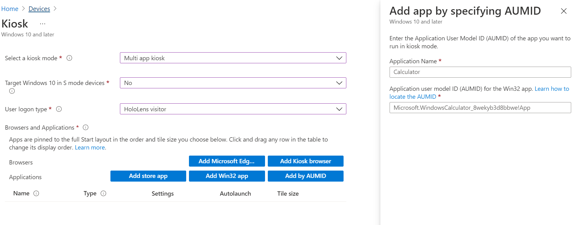Click info icon next to Select a kiosk mode
The image size is (577, 225).
click(69, 58)
